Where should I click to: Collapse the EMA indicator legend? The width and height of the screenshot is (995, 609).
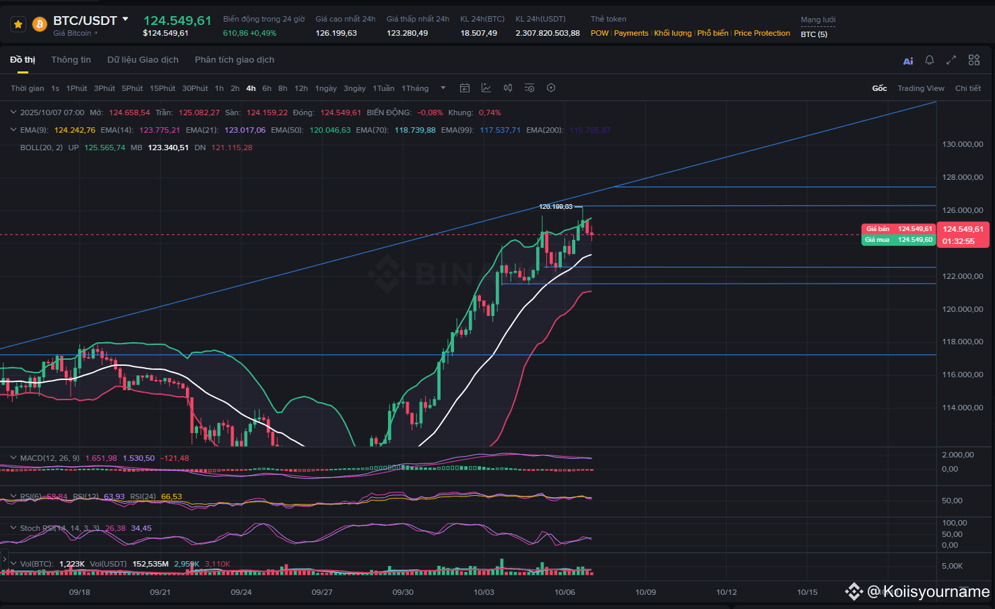(13, 129)
